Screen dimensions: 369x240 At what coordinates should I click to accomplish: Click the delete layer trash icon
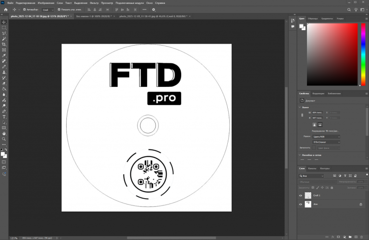pyautogui.click(x=362, y=237)
